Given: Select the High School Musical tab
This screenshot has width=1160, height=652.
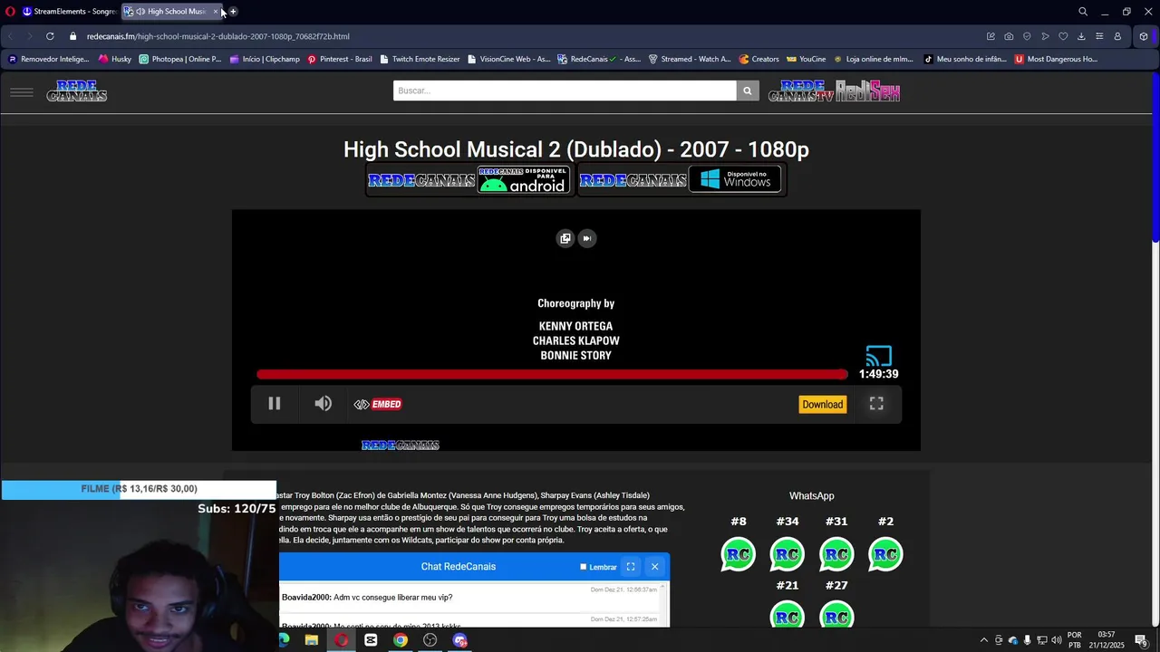Looking at the screenshot, I should tap(170, 11).
